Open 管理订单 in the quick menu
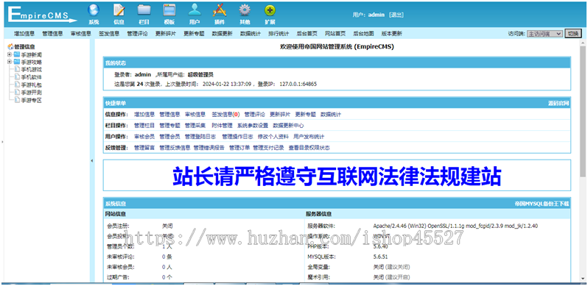This screenshot has width=588, height=286. coord(239,148)
